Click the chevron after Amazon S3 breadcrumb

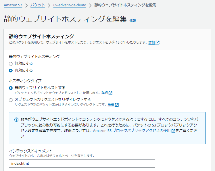click(x=26, y=5)
